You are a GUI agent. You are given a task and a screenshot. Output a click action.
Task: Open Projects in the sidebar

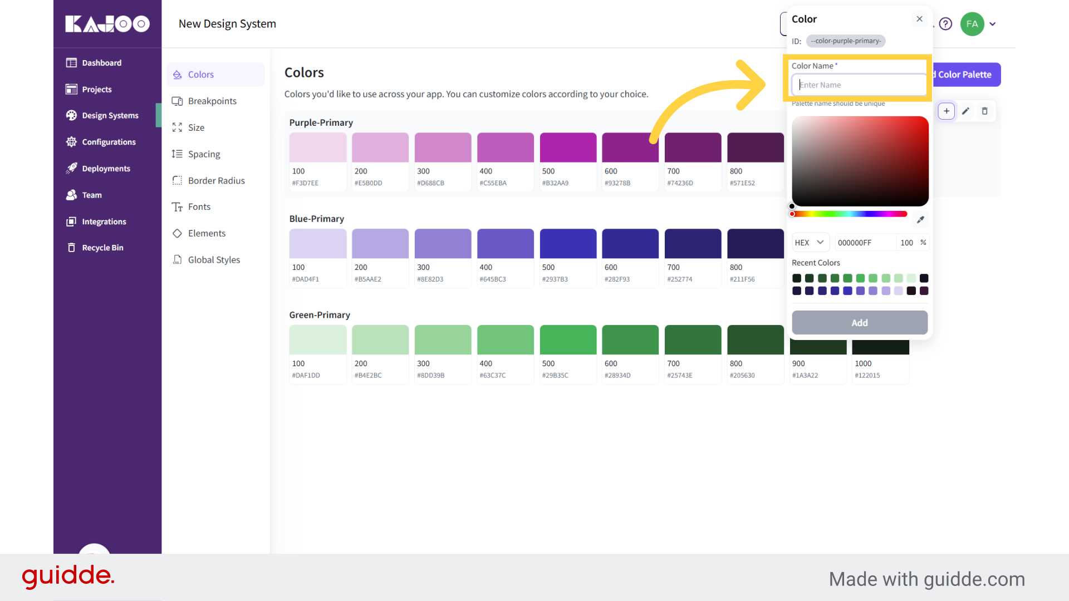click(x=89, y=89)
